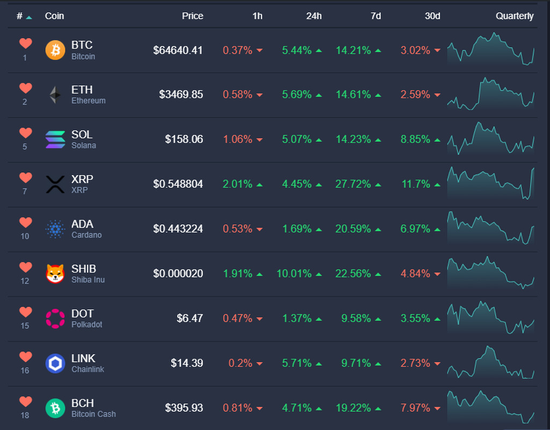
Task: Remove Bitcoin Cash from favorites heart
Action: point(25,402)
